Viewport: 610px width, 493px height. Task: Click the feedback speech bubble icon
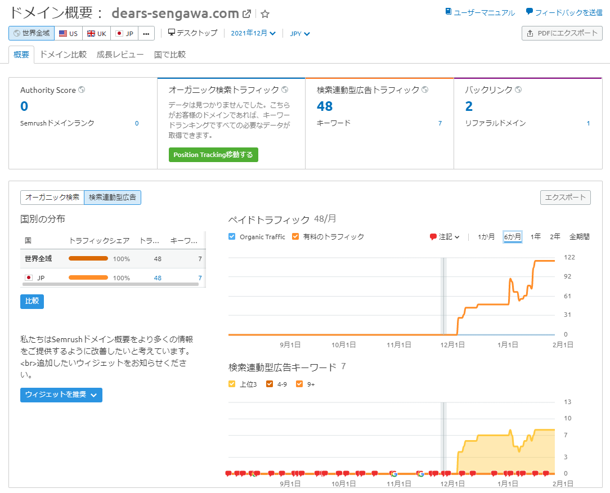pyautogui.click(x=529, y=12)
